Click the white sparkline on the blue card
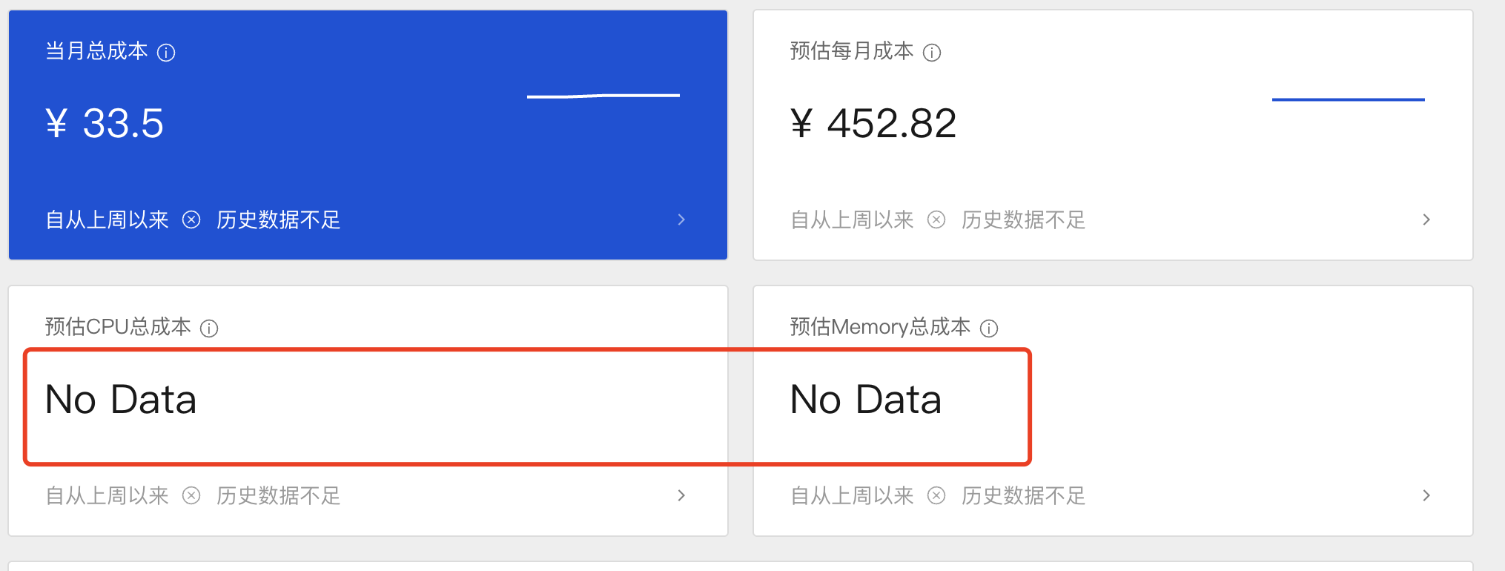Viewport: 1505px width, 571px height. tap(603, 95)
